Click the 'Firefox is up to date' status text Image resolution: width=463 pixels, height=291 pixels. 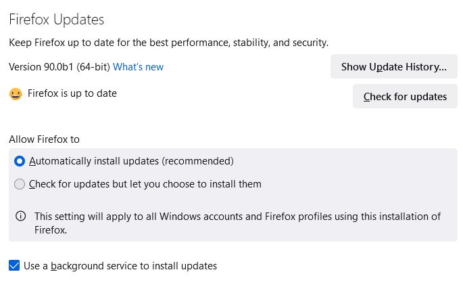72,93
